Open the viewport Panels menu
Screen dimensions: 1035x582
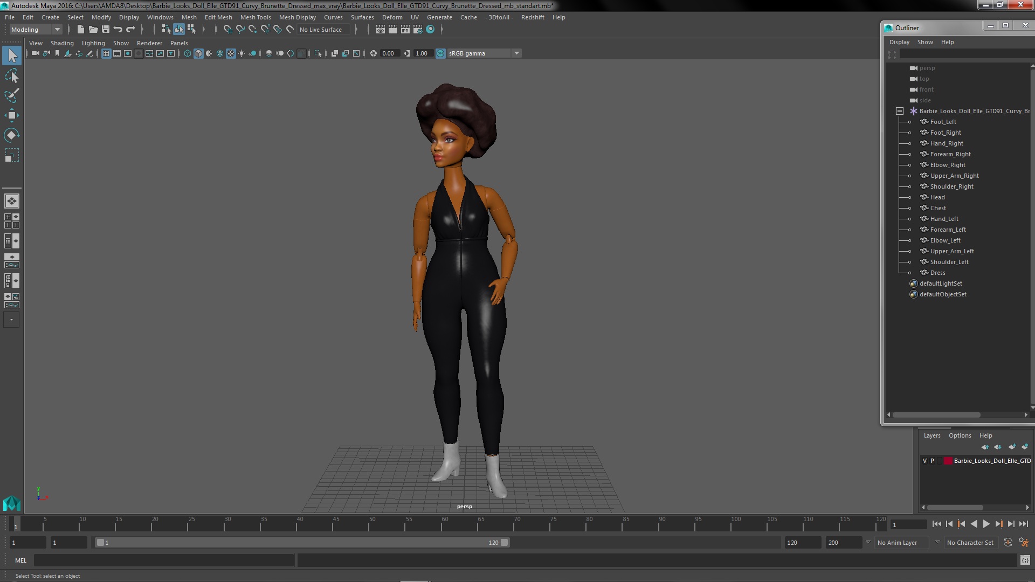tap(179, 43)
